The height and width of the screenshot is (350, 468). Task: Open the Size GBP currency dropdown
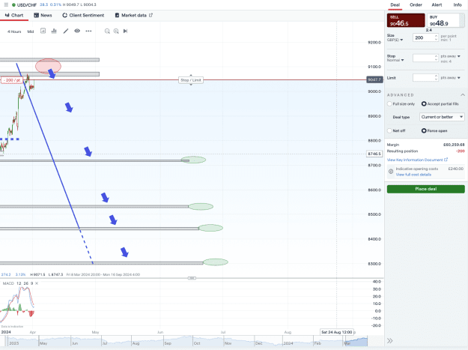coord(395,40)
